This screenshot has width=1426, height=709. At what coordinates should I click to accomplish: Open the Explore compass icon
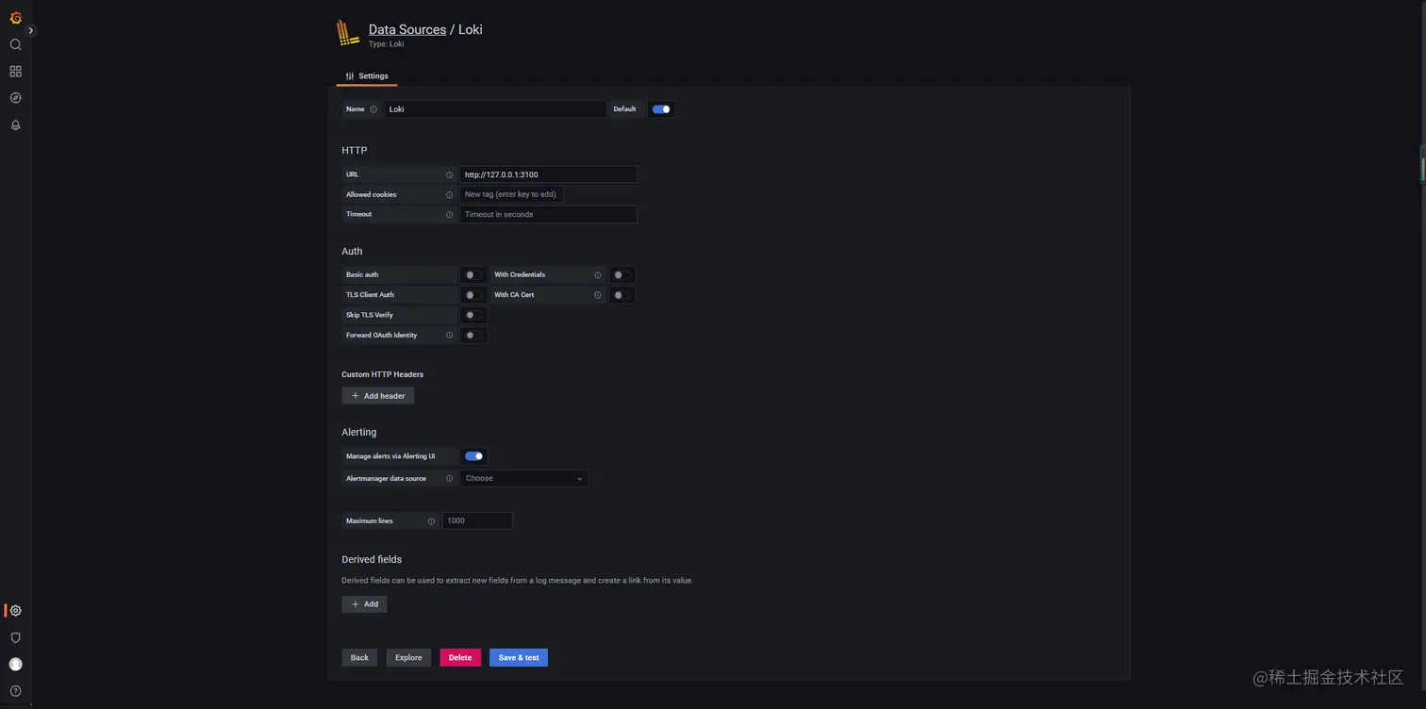(x=15, y=98)
